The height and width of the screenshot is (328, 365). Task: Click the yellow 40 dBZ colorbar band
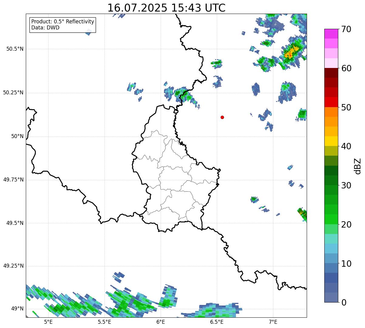331,141
